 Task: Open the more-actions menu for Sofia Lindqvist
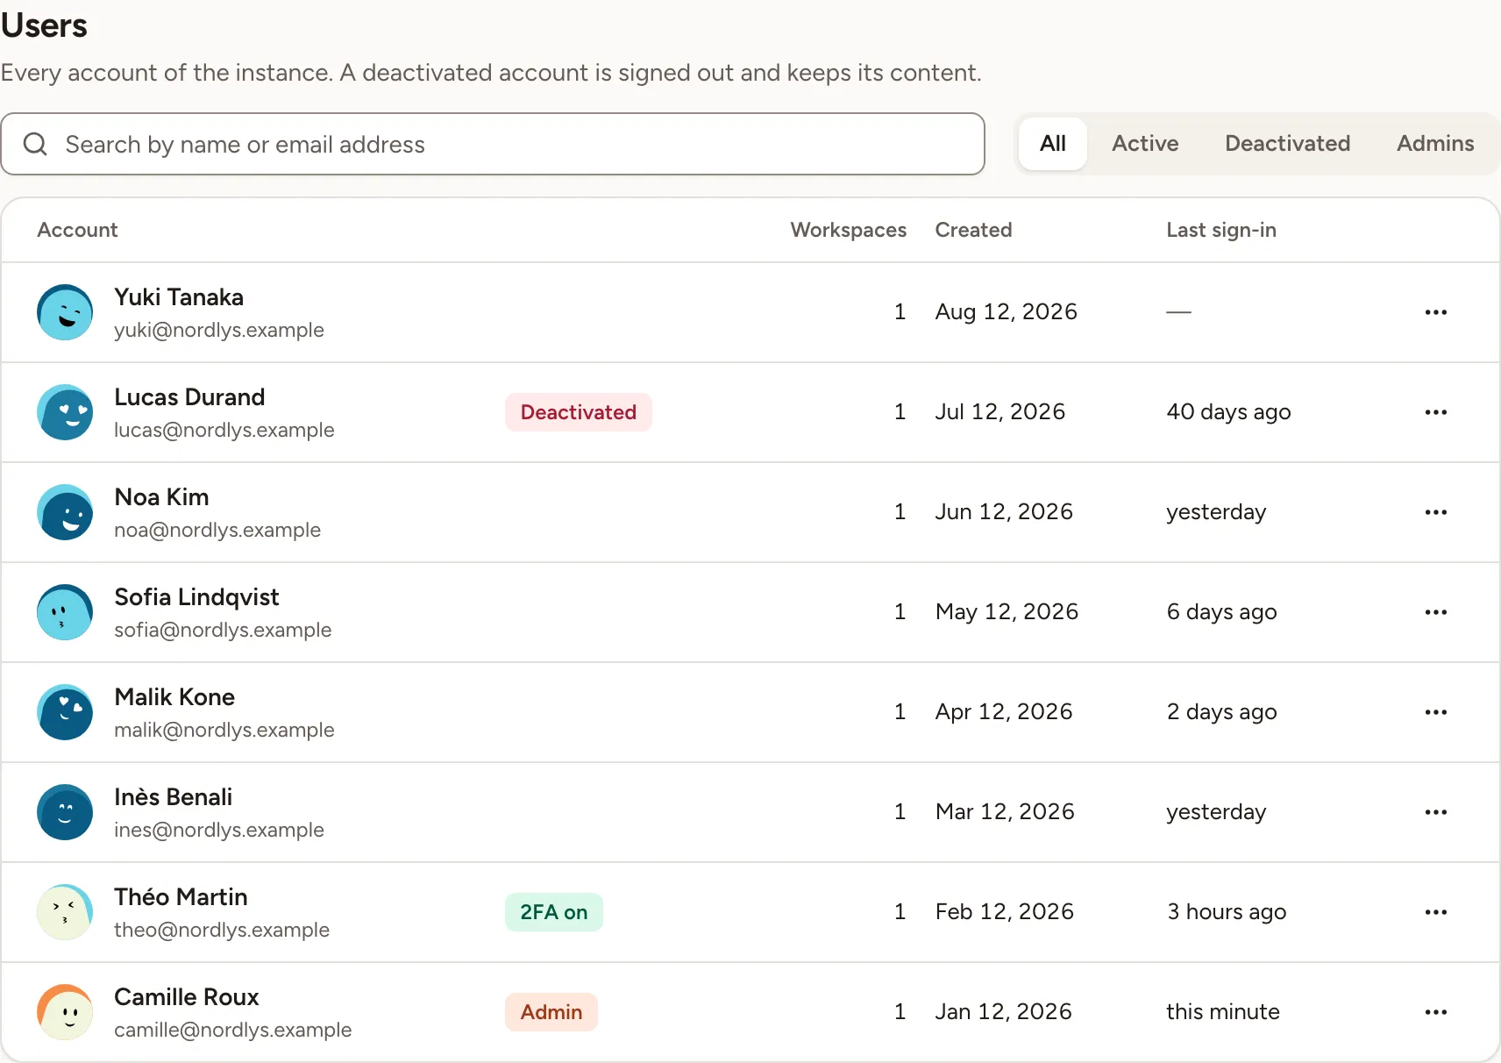pyautogui.click(x=1435, y=612)
